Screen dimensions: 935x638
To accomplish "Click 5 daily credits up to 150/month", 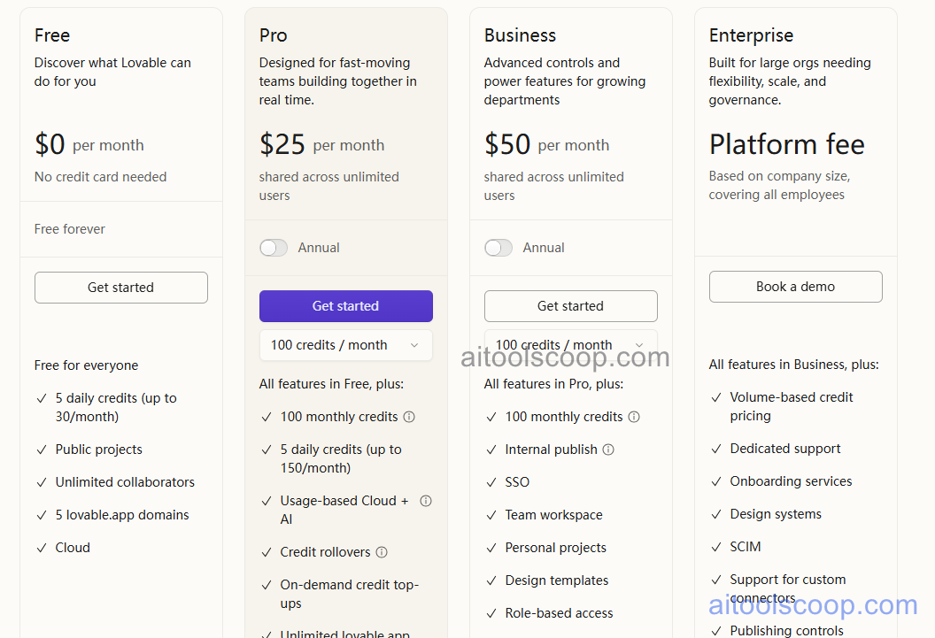I will pyautogui.click(x=341, y=458).
